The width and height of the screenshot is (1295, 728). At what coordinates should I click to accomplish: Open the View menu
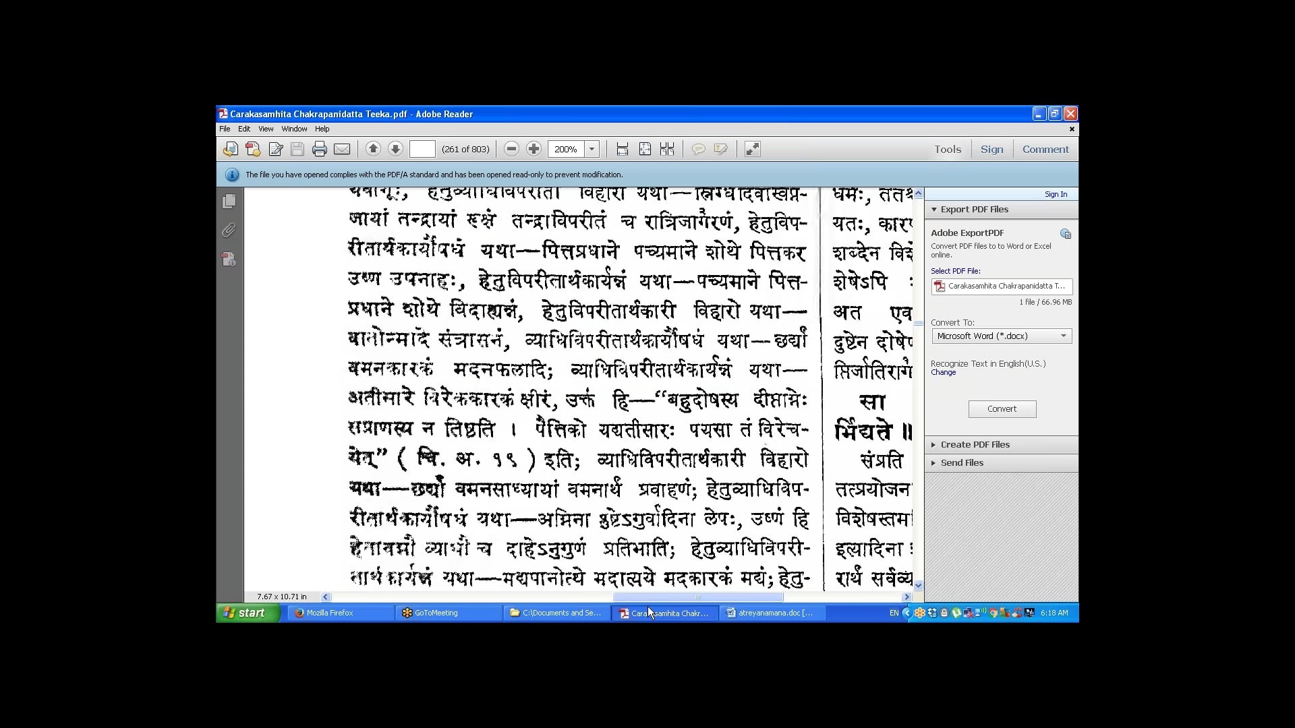click(x=266, y=129)
